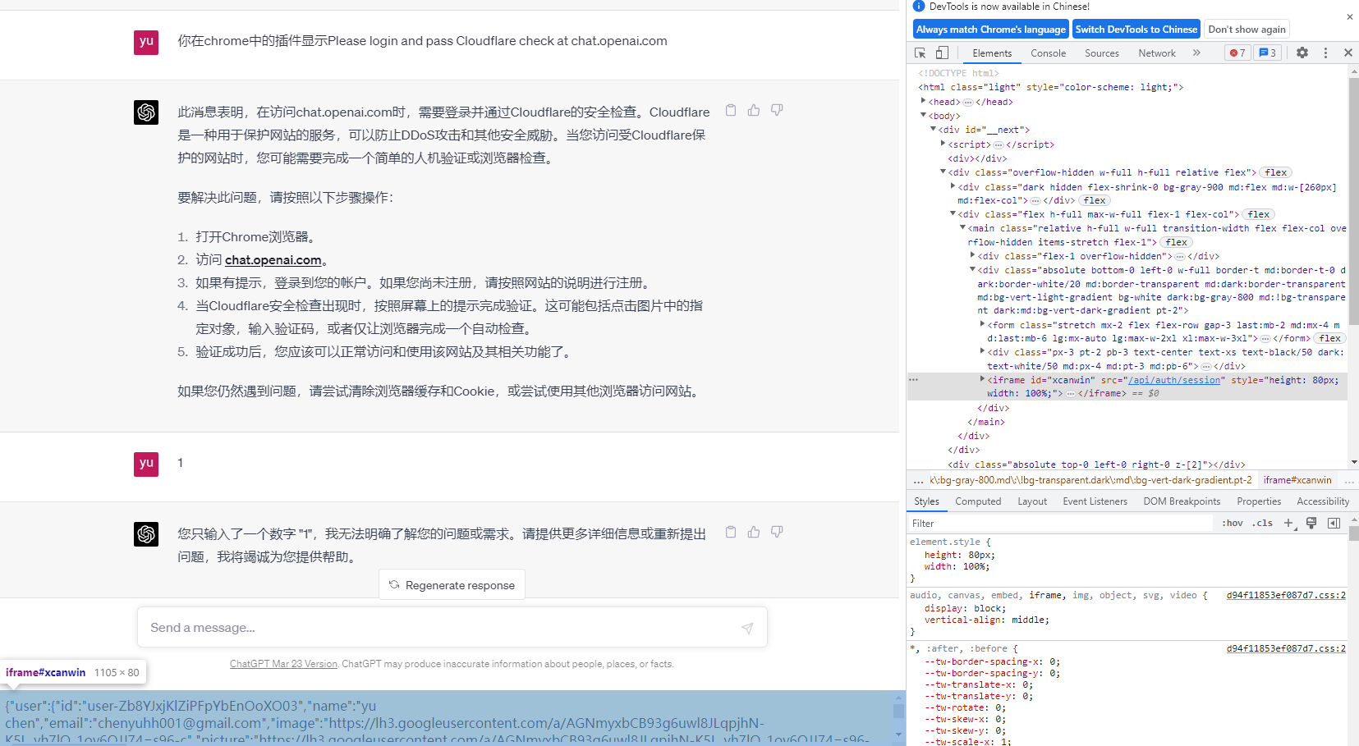The height and width of the screenshot is (746, 1359).
Task: Click the thumbs up icon on ChatGPT's reply
Action: [753, 109]
